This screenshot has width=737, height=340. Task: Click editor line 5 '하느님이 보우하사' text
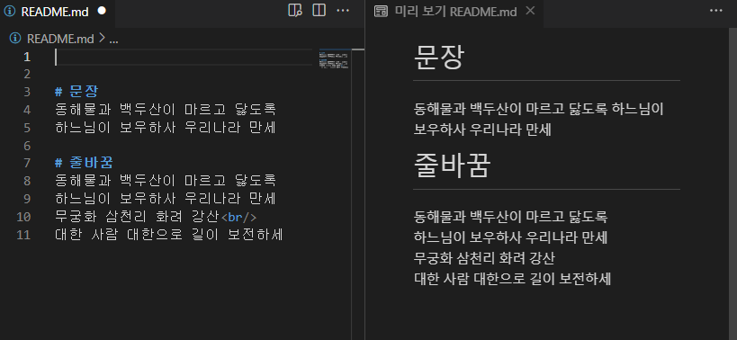tap(114, 127)
